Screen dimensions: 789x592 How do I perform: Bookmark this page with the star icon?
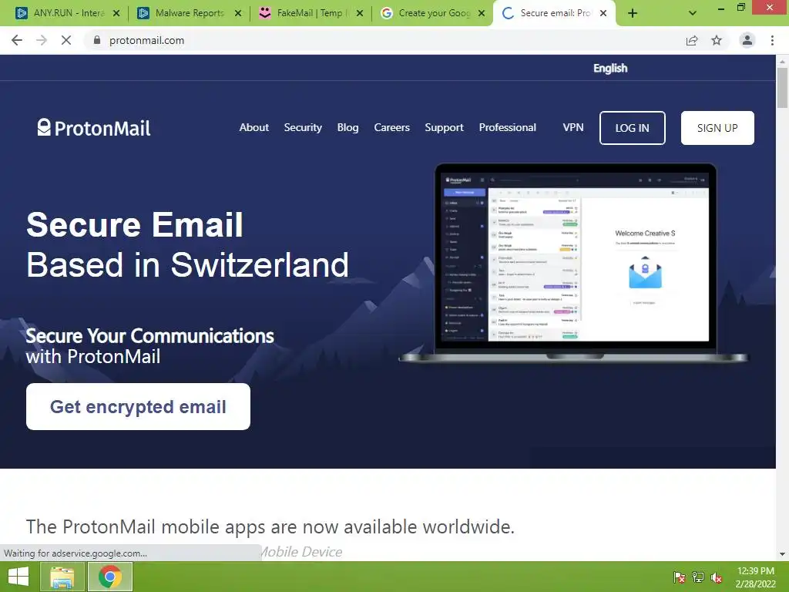click(717, 40)
